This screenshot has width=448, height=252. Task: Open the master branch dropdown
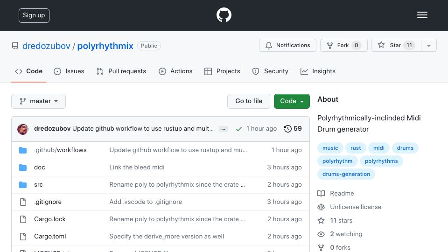tap(39, 101)
